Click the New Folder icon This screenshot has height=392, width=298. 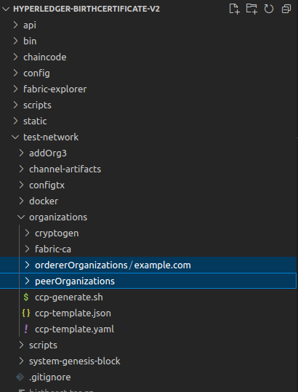click(251, 9)
